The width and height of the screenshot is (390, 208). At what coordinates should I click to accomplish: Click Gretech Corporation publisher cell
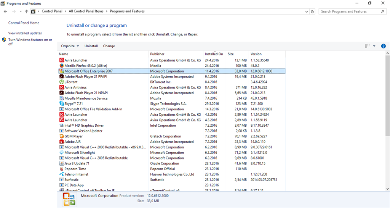pyautogui.click(x=165, y=136)
